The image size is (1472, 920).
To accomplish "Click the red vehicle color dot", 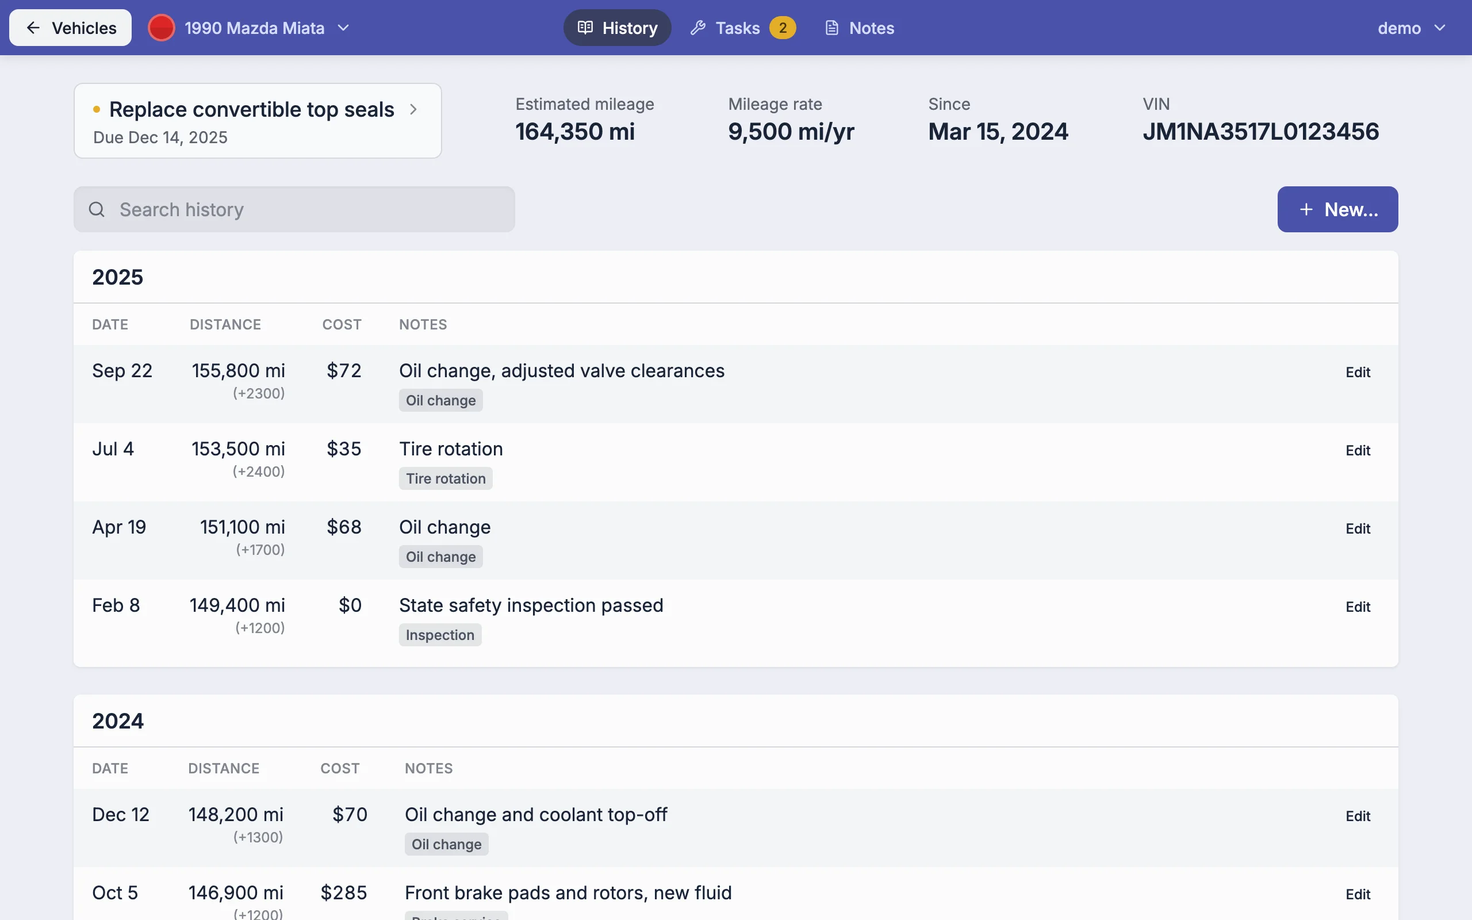I will (161, 28).
